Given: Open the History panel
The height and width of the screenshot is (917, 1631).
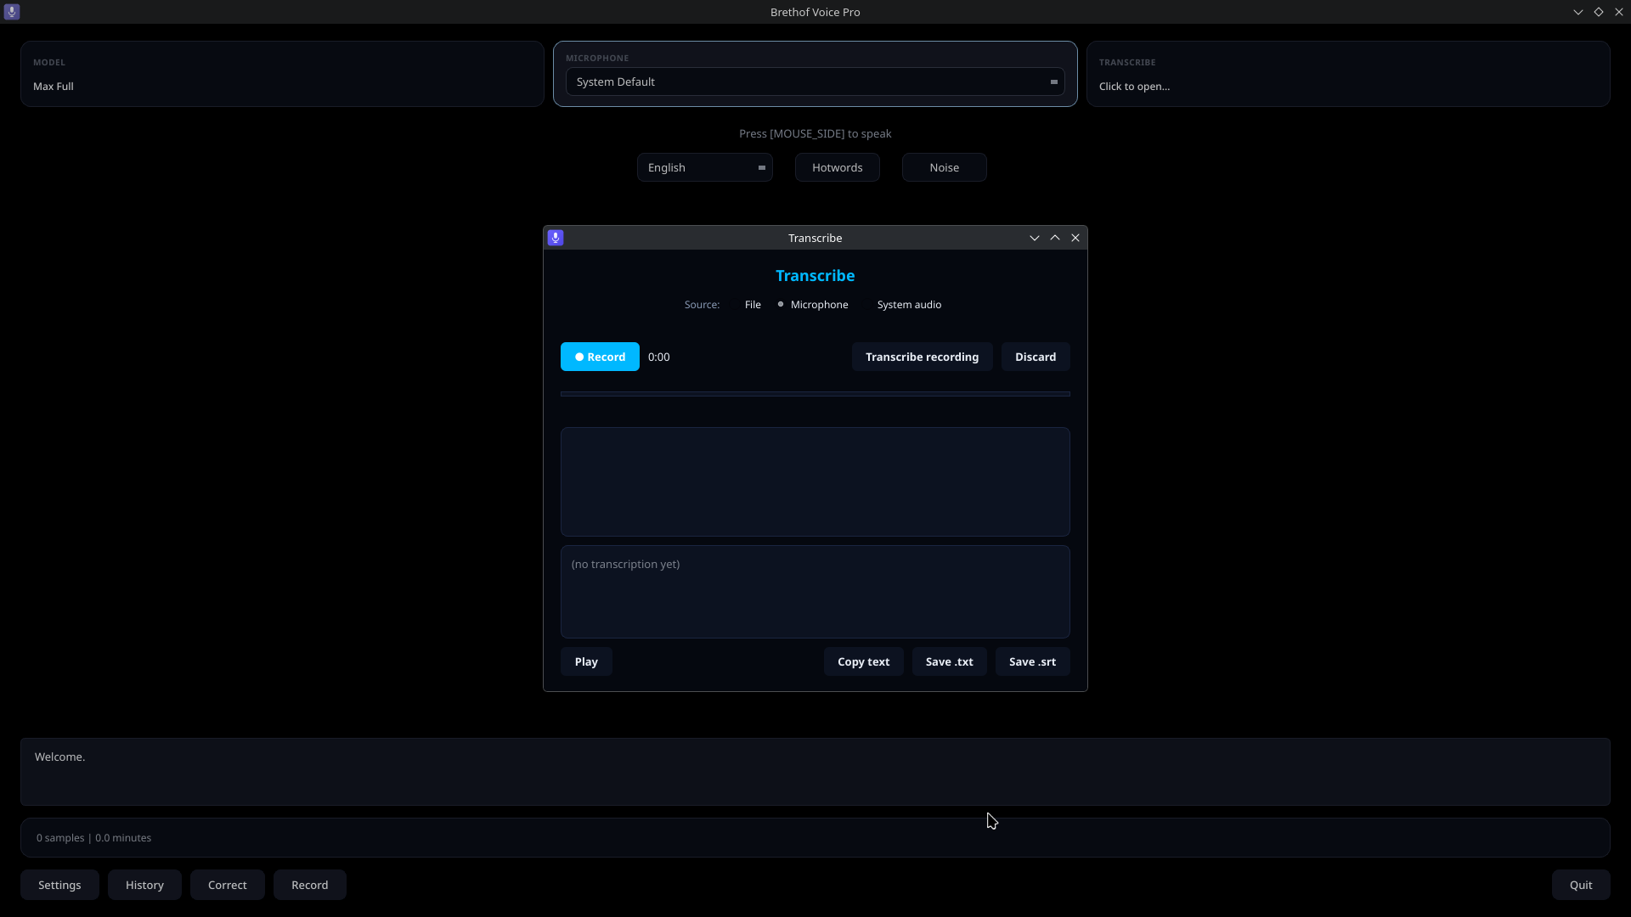Looking at the screenshot, I should [144, 885].
